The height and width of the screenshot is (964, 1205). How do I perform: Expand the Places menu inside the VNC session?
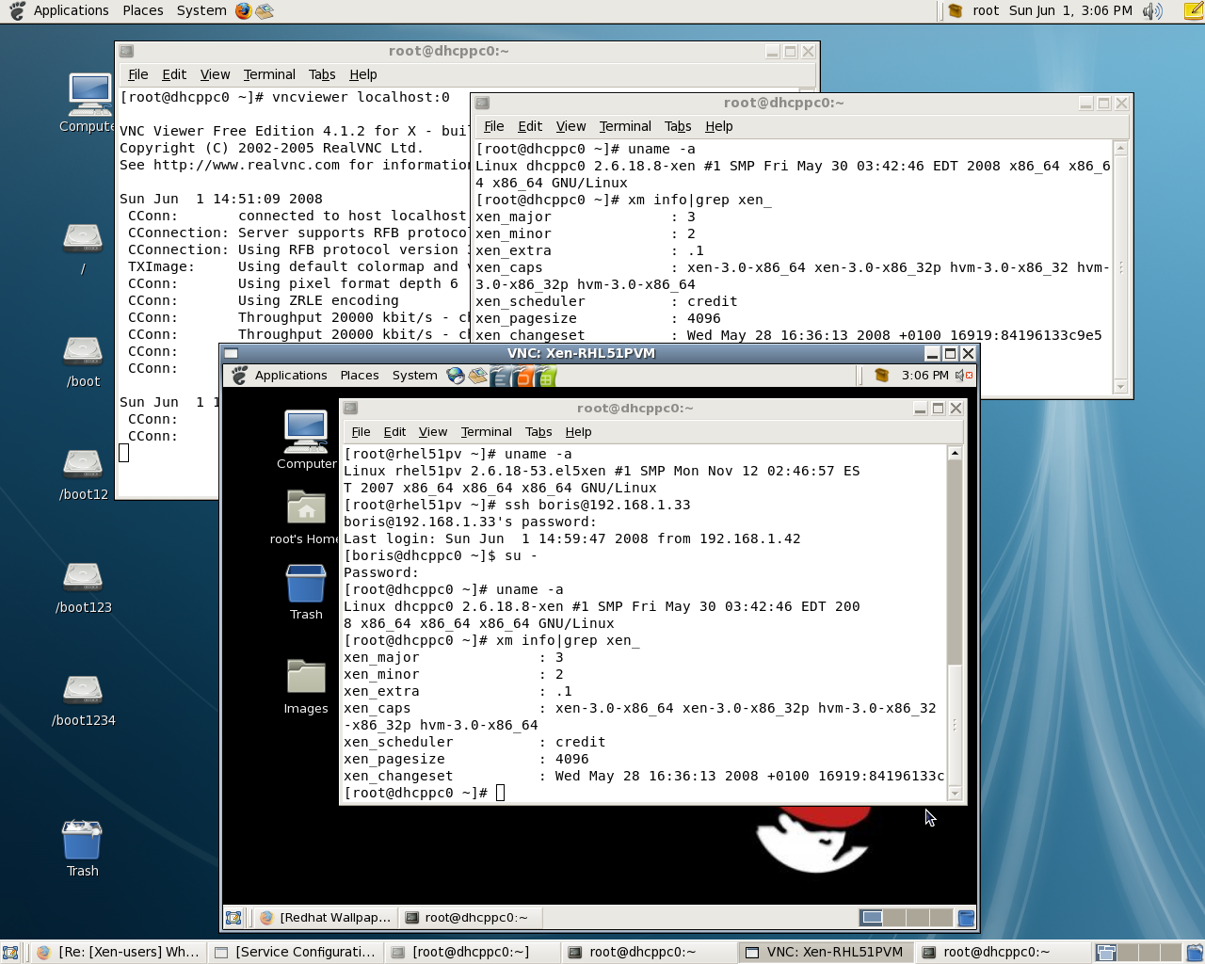coord(360,375)
